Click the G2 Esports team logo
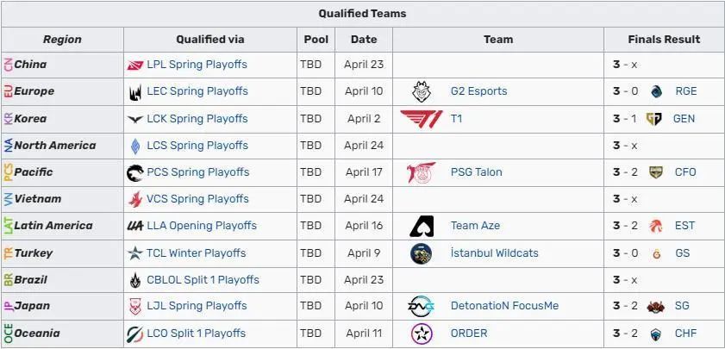Screen dimensions: 725x349 422,91
